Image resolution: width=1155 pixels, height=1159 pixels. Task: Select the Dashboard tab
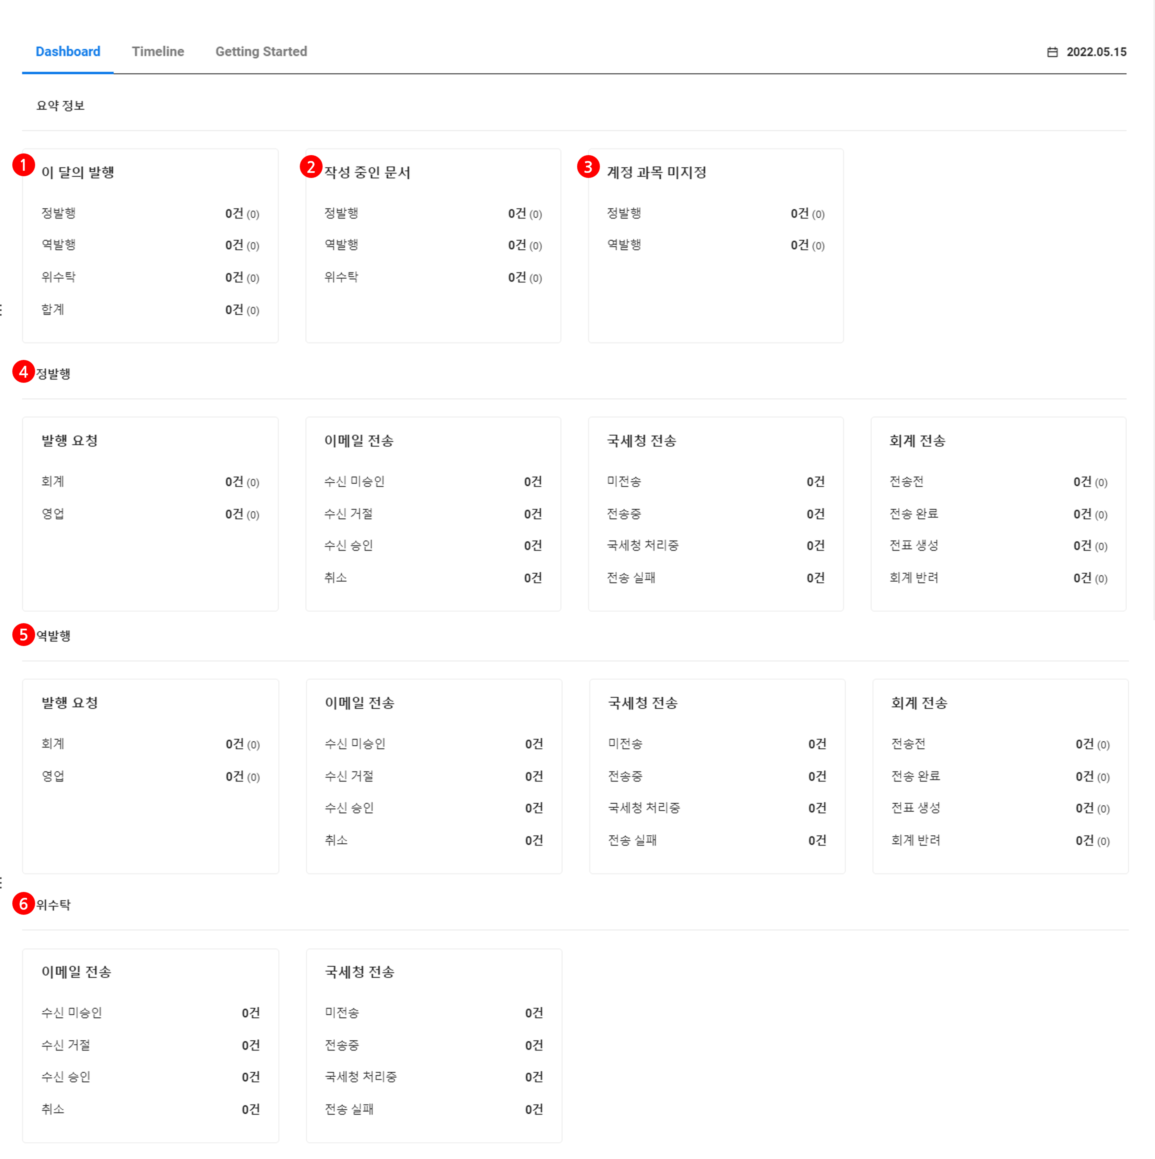(x=68, y=51)
